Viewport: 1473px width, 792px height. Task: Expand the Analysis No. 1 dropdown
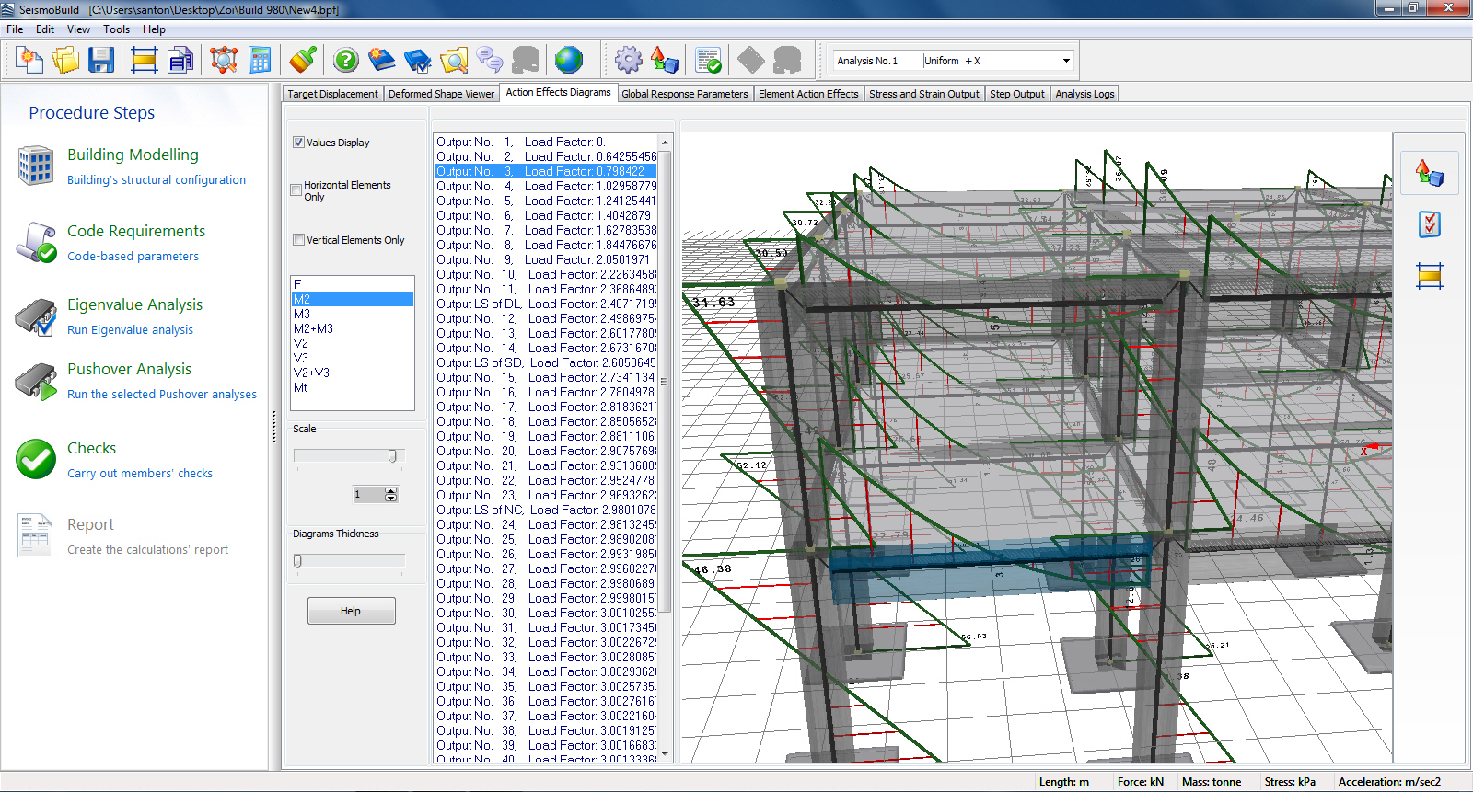(x=1066, y=61)
